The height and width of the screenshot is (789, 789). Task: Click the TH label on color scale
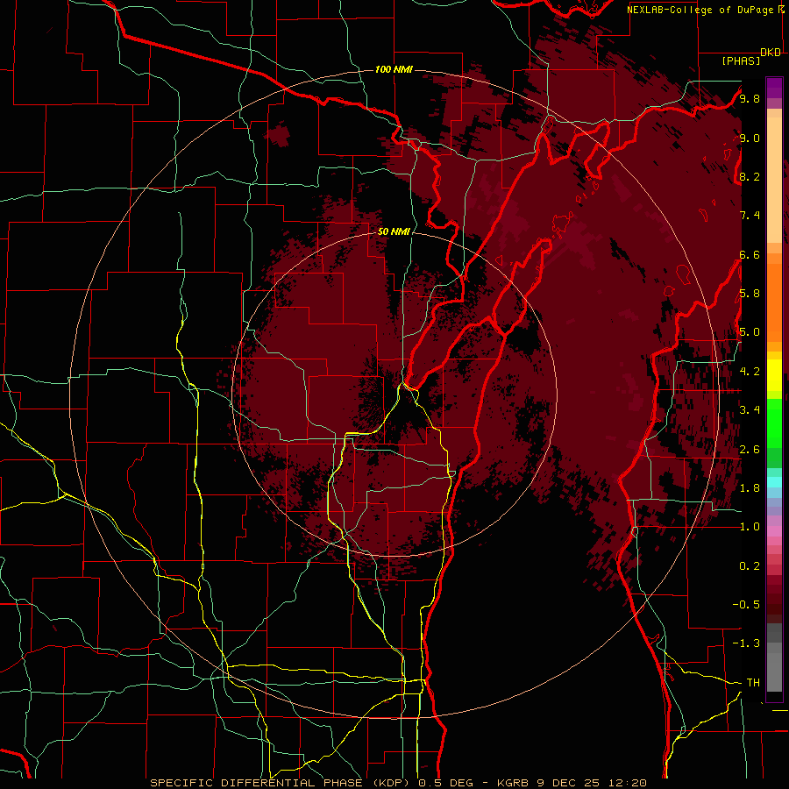(x=753, y=683)
